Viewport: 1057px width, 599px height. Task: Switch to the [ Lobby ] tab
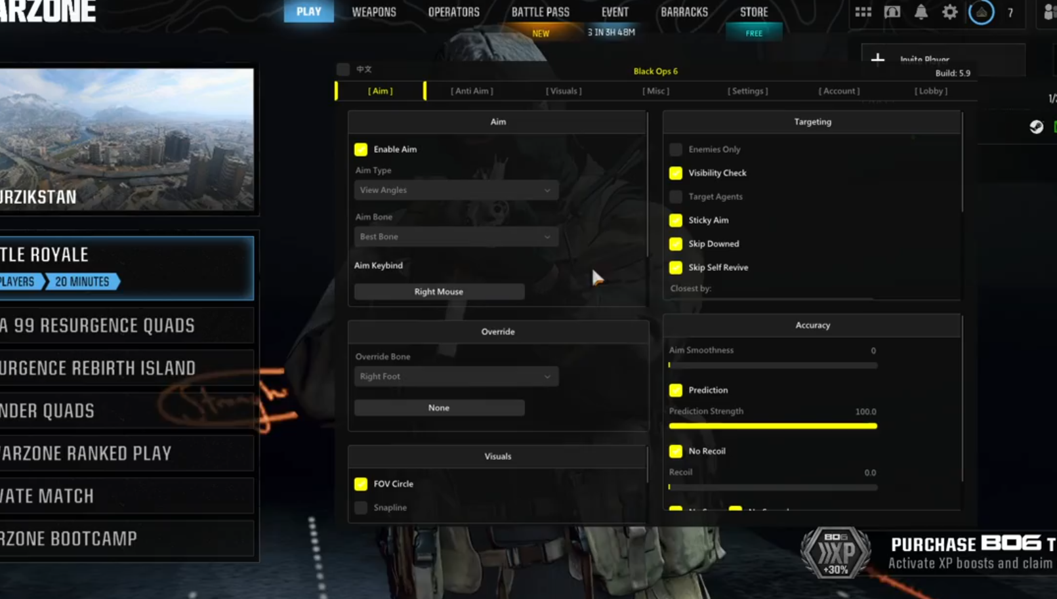pos(931,91)
